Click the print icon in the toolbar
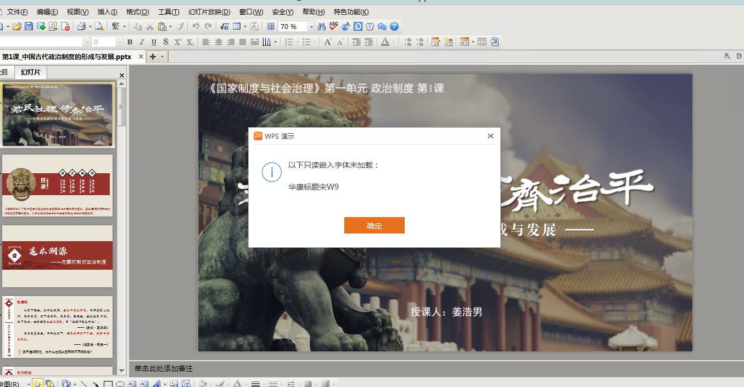The width and height of the screenshot is (744, 387). click(x=81, y=26)
